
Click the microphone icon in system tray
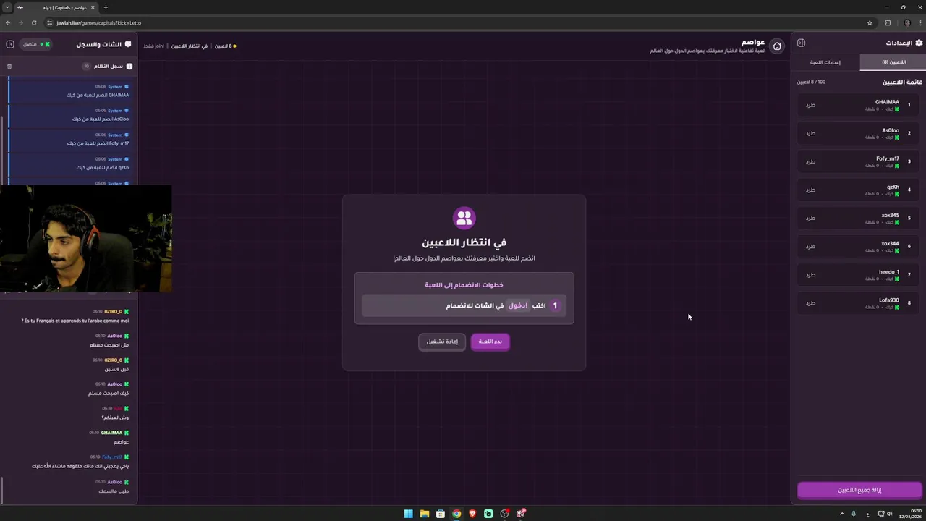tap(854, 514)
